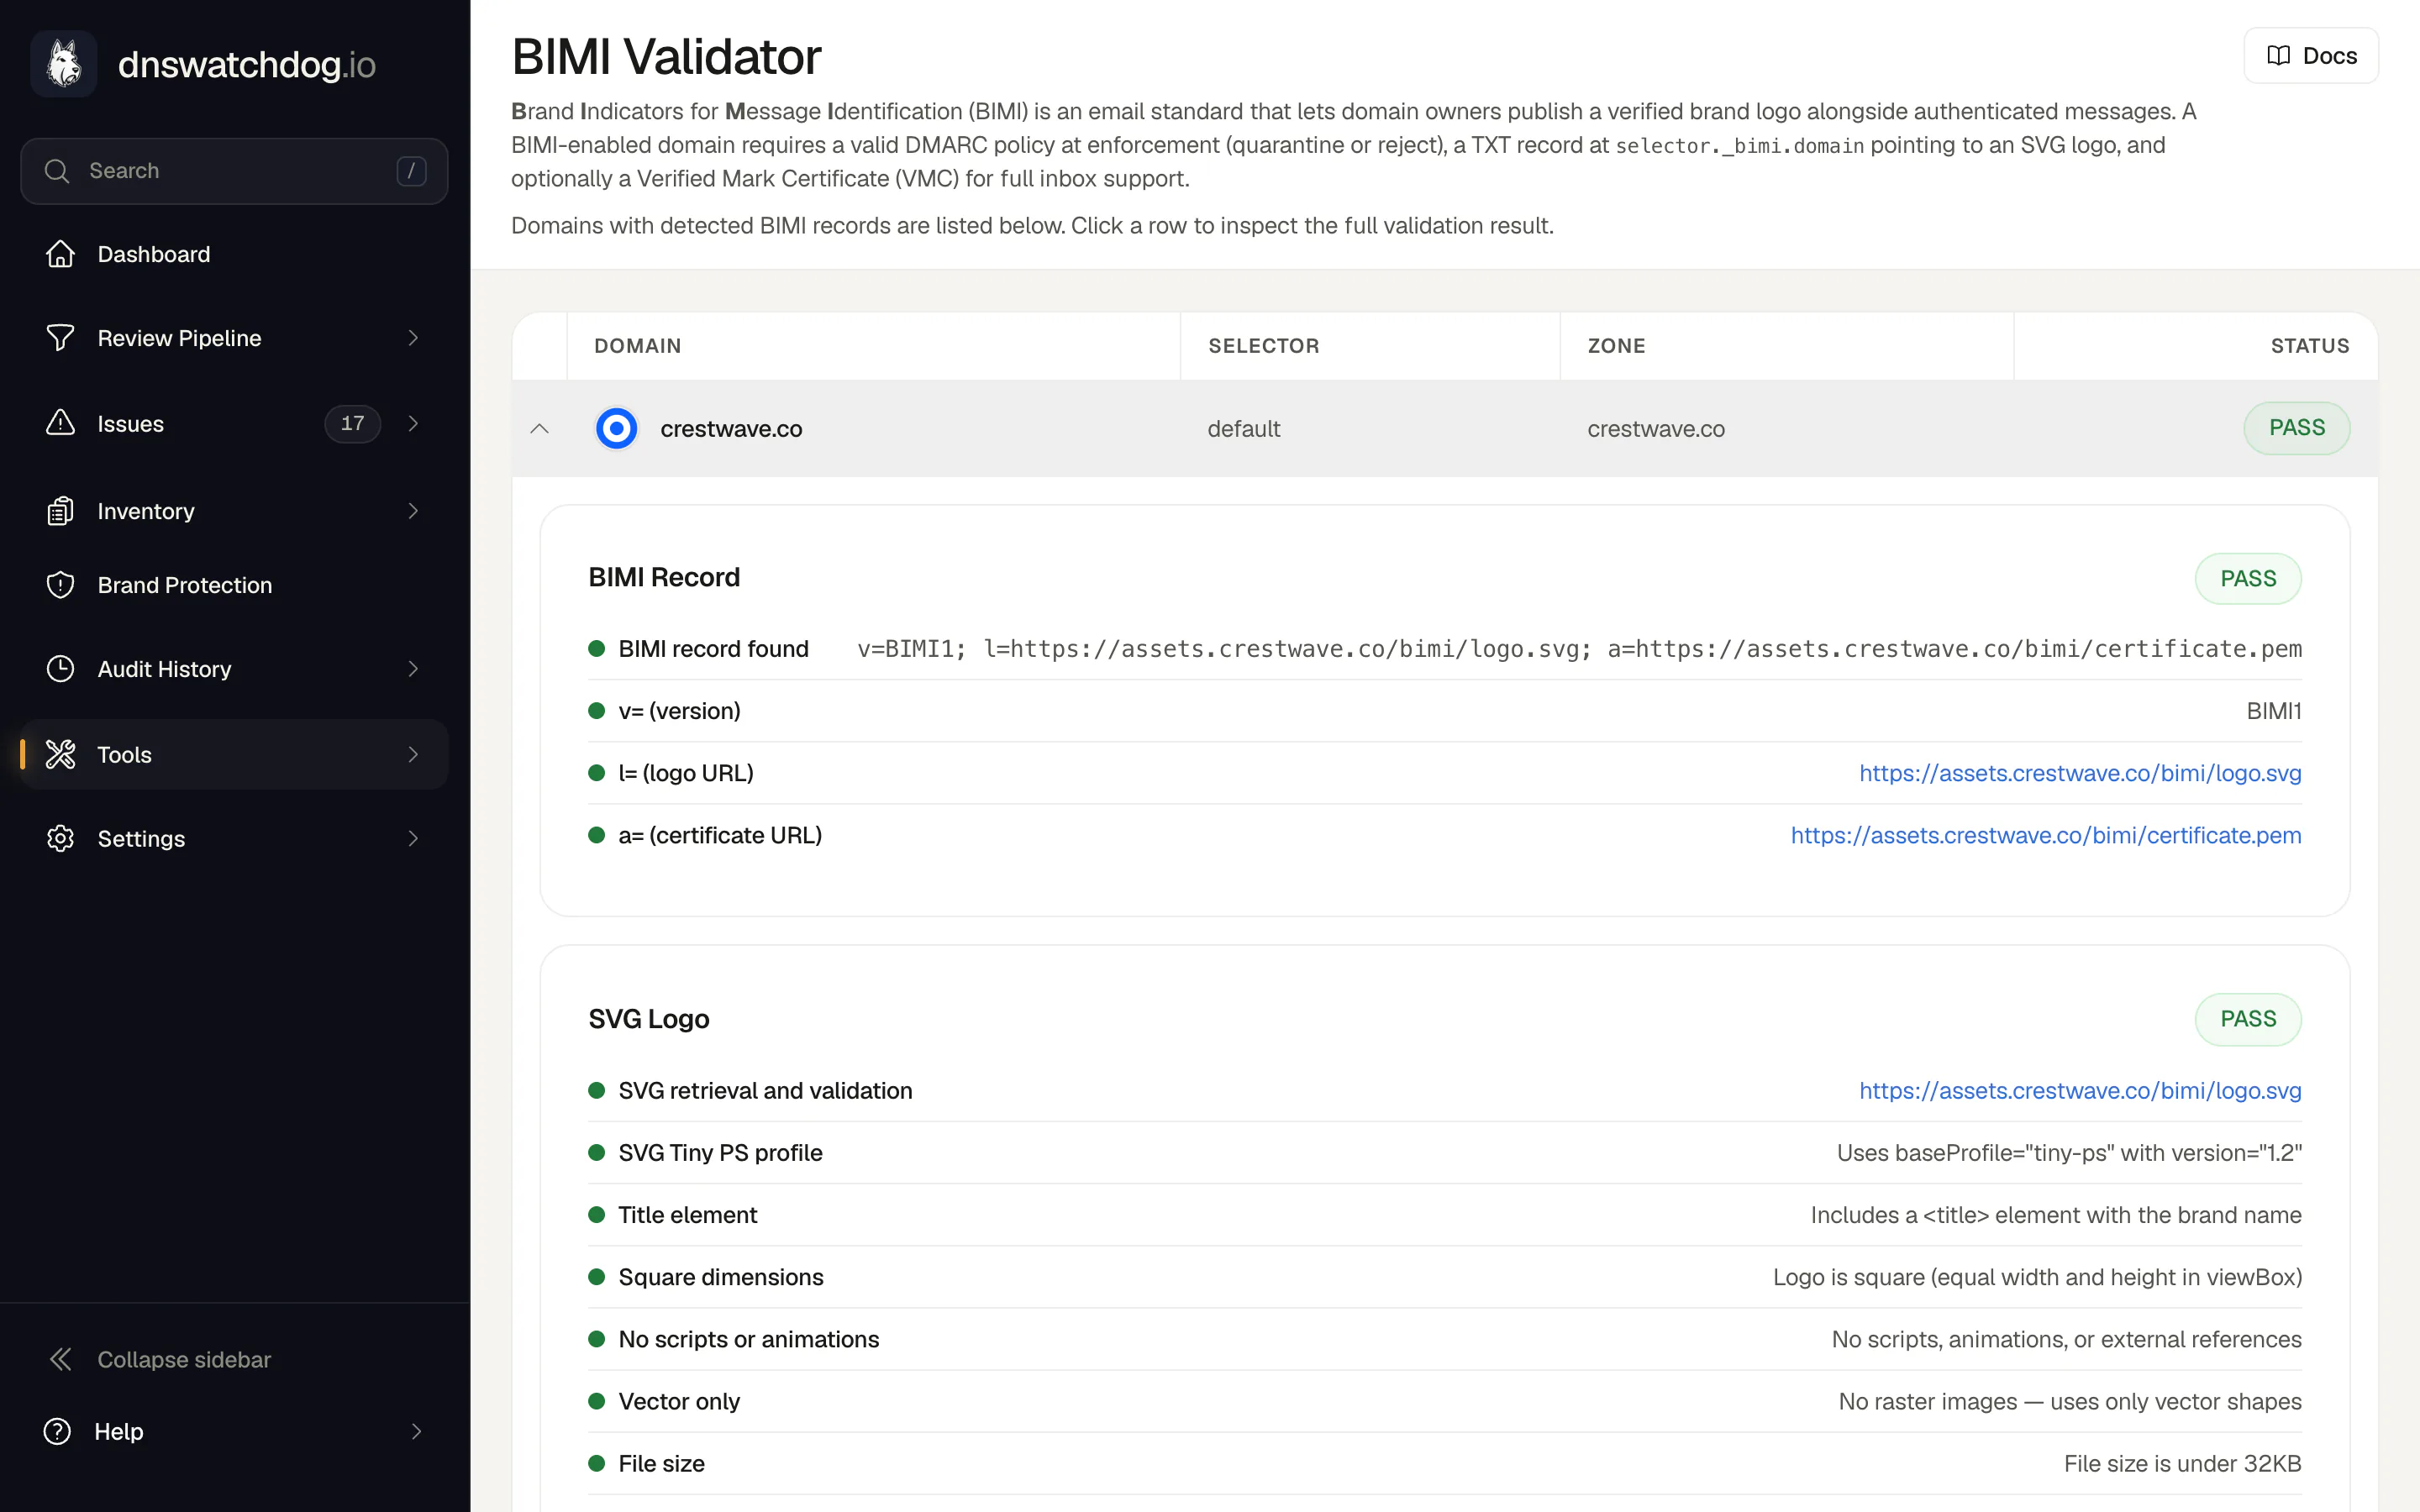Focus the Search input field
Screen dimensions: 2420x1512
234,171
